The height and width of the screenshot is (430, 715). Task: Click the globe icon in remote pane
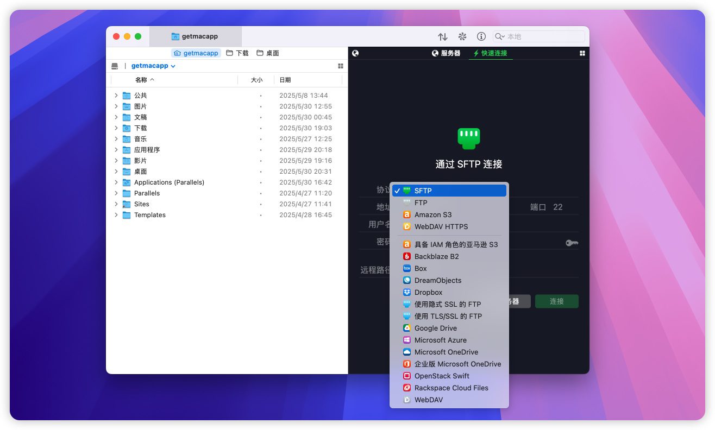pos(355,53)
